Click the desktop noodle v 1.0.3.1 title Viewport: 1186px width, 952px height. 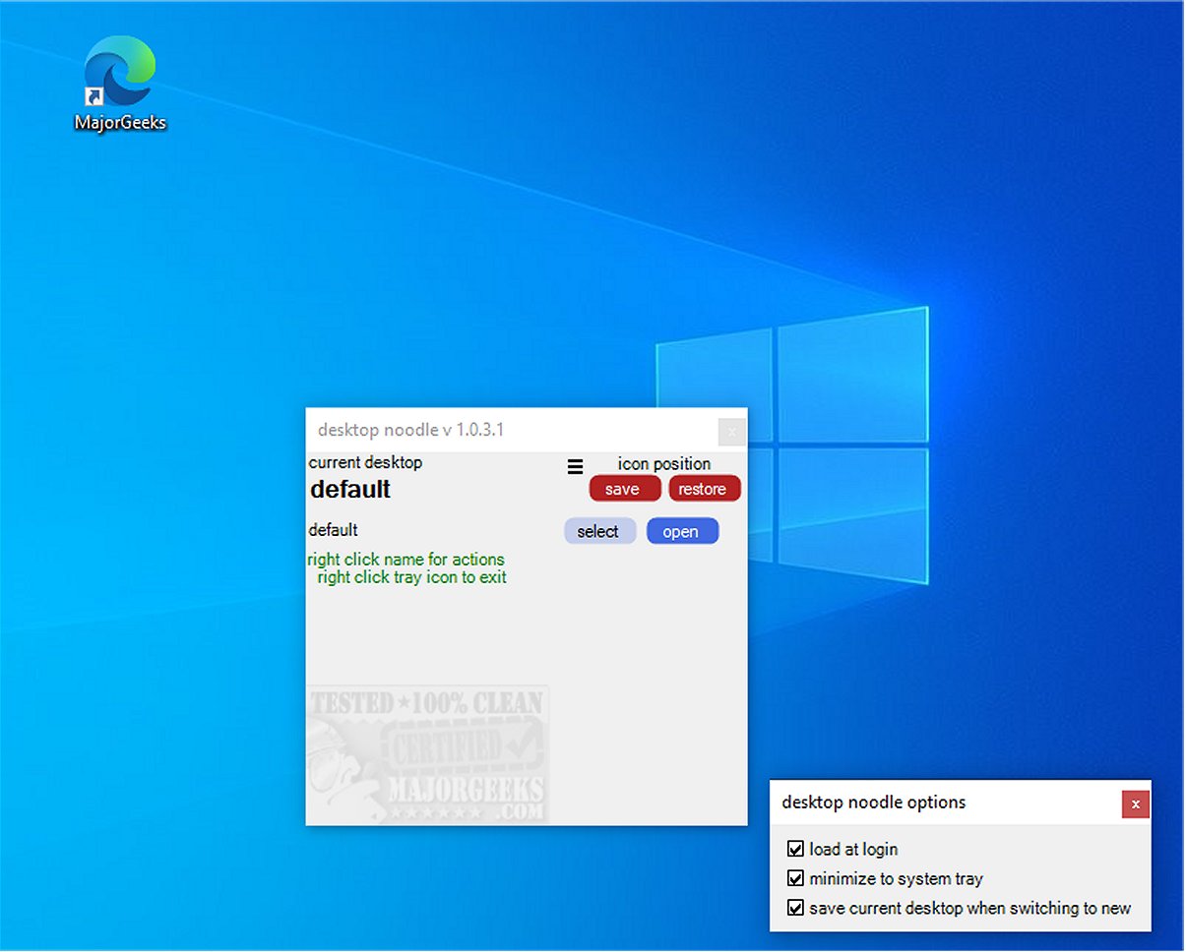[410, 430]
